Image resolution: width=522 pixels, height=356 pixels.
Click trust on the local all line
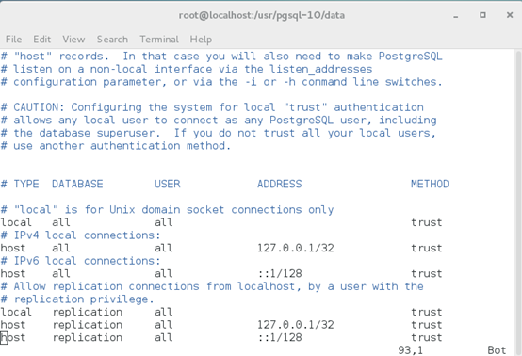coord(426,222)
